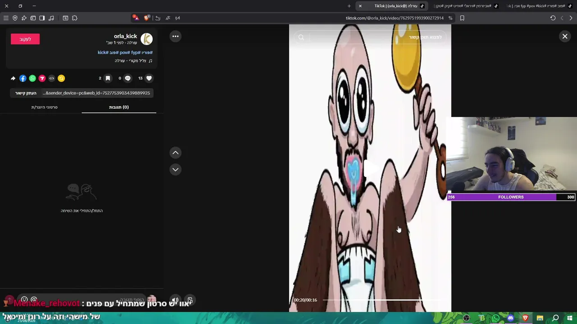The height and width of the screenshot is (324, 577).
Task: Click the copy link button
Action: point(26,93)
